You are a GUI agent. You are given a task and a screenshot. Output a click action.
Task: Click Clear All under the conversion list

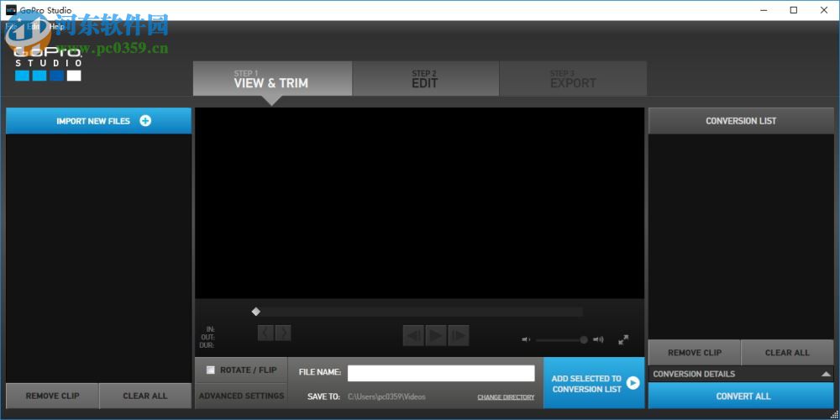click(787, 353)
